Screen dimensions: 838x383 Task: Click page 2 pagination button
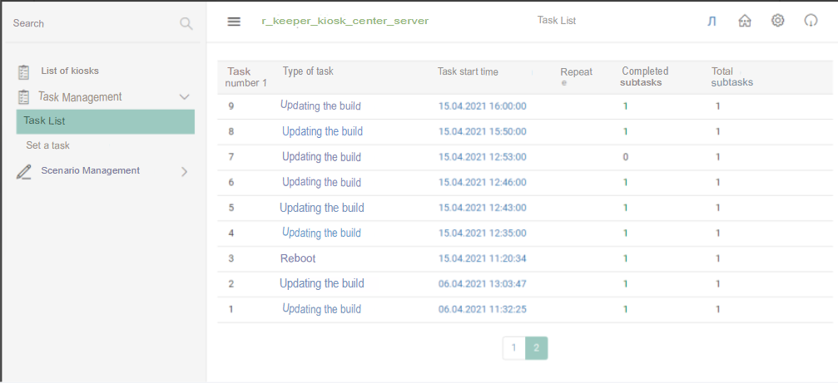536,348
